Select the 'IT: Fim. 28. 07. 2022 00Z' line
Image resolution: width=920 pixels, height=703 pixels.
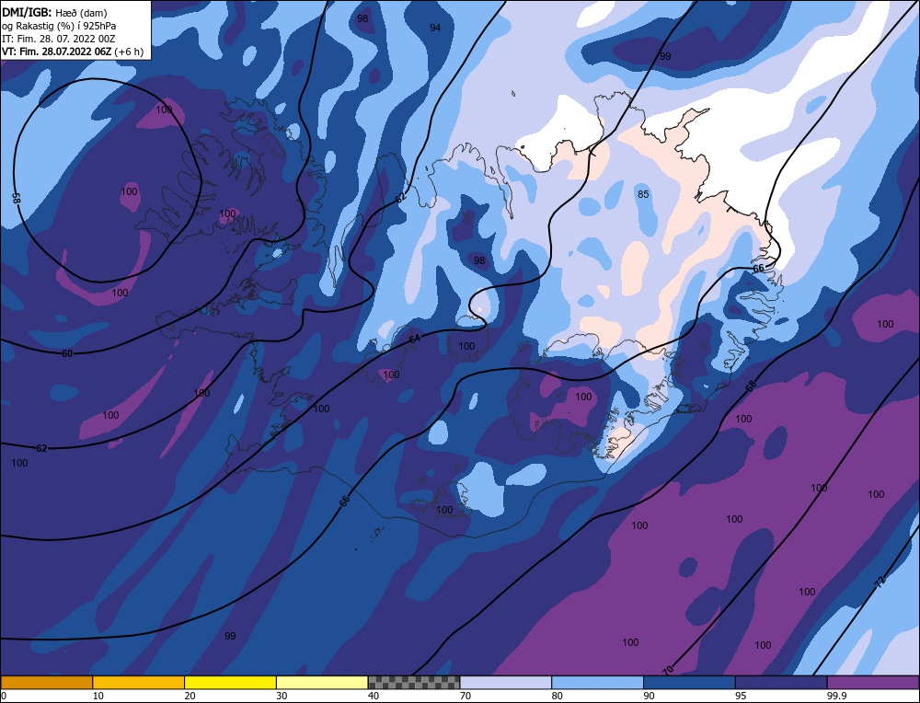[x=59, y=39]
